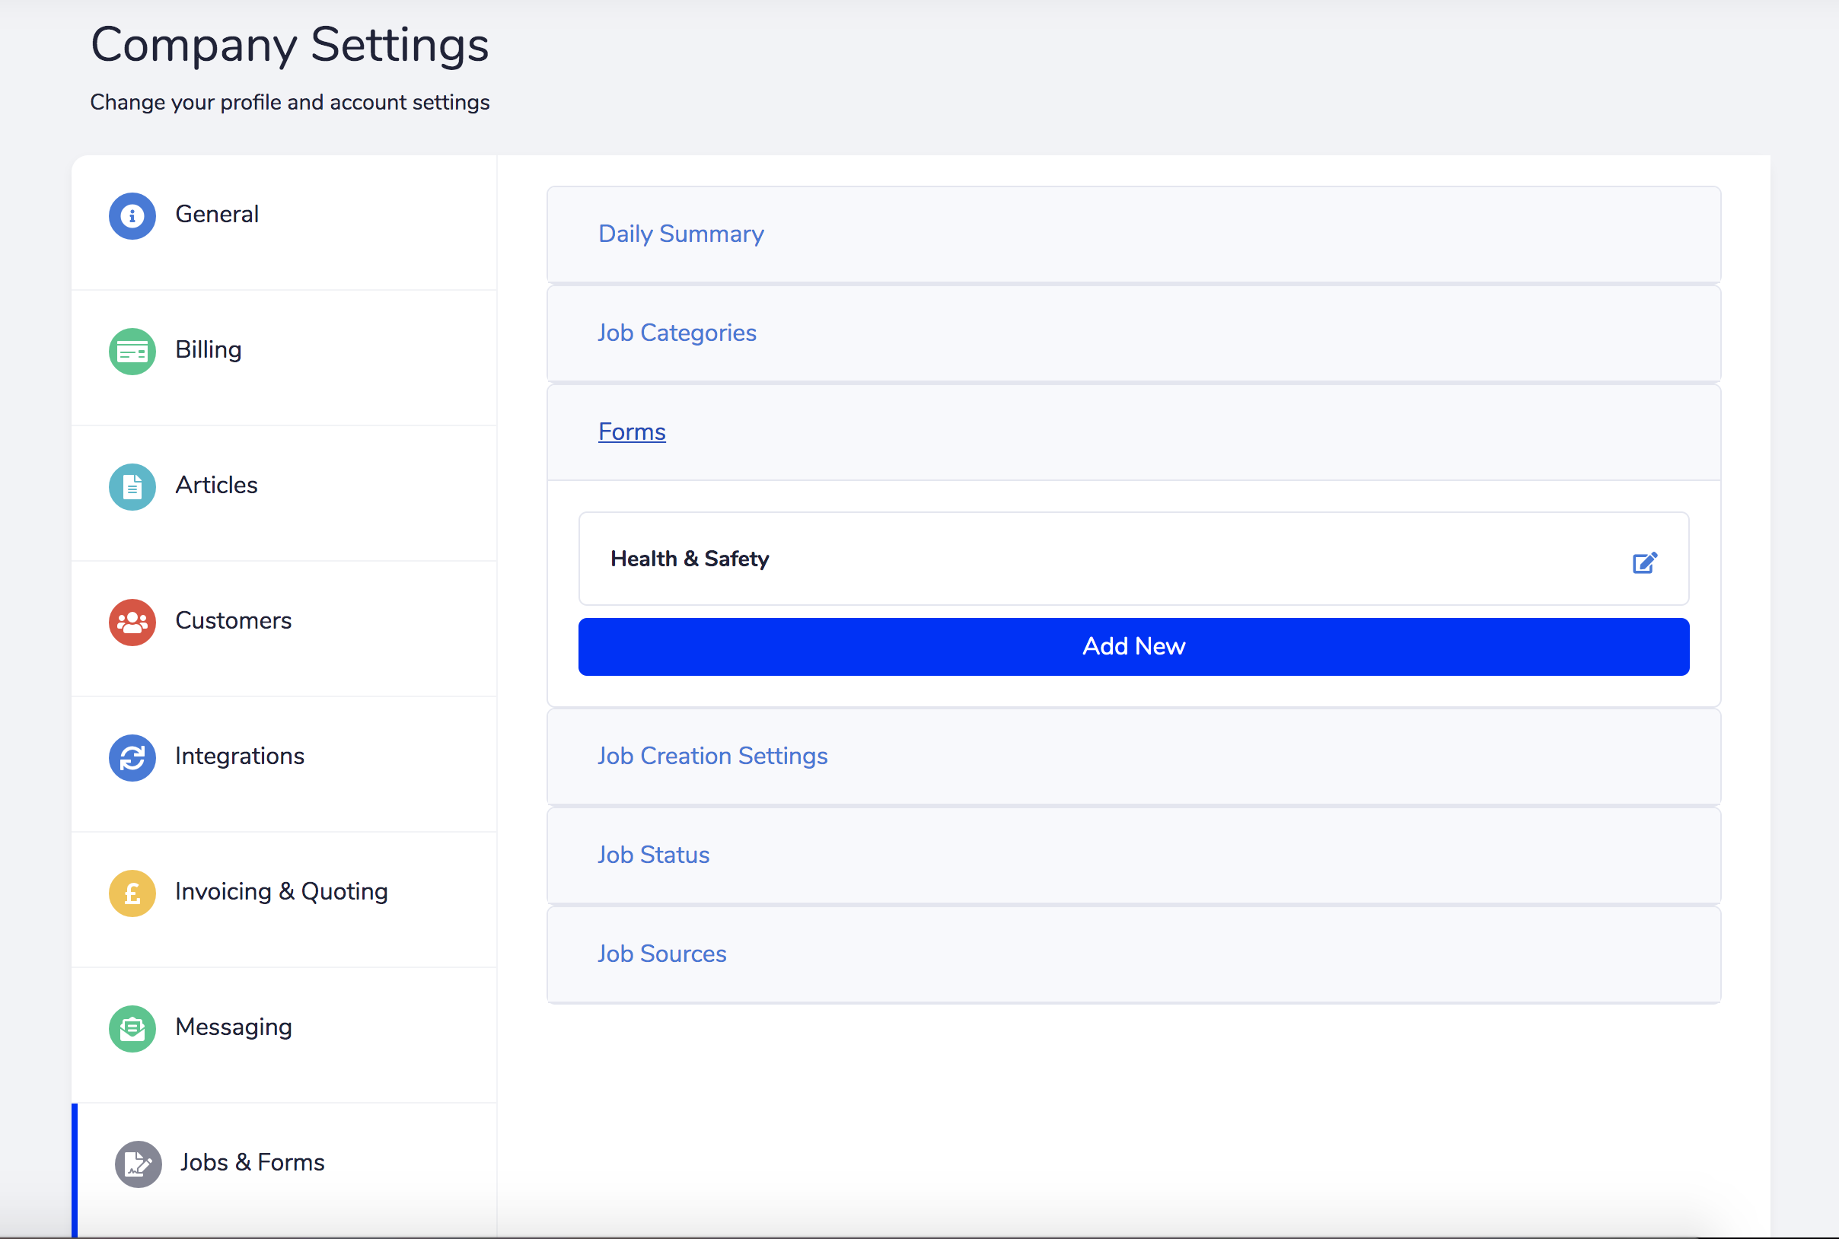The height and width of the screenshot is (1239, 1839).
Task: Open the Billing settings tab
Action: click(x=285, y=358)
